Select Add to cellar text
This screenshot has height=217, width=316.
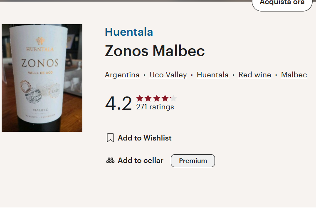(x=141, y=160)
